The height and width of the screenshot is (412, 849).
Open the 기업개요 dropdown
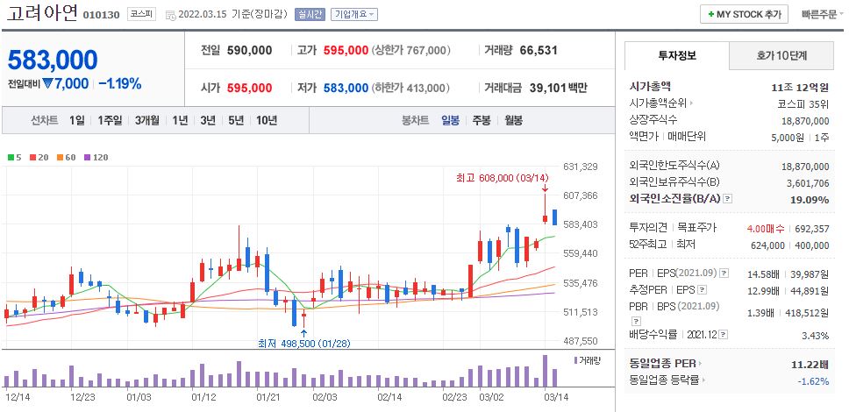click(x=354, y=15)
